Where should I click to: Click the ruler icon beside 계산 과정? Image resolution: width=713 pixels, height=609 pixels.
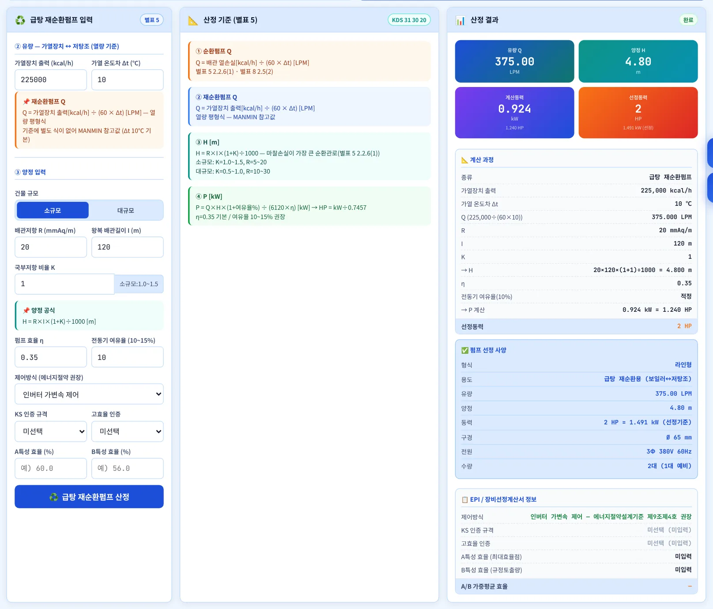[x=464, y=160]
